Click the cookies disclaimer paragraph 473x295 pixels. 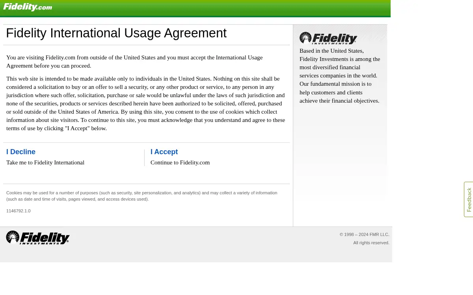(x=142, y=196)
